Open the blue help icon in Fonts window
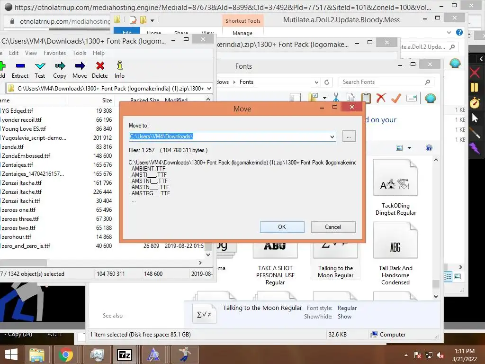 pyautogui.click(x=429, y=148)
